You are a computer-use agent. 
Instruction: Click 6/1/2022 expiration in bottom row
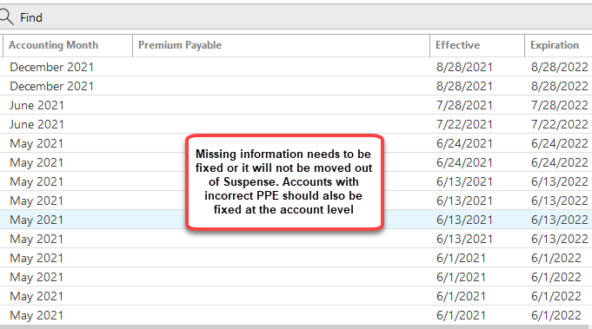coord(556,315)
